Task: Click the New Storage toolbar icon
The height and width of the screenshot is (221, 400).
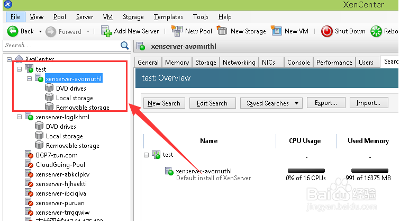Action: point(222,31)
